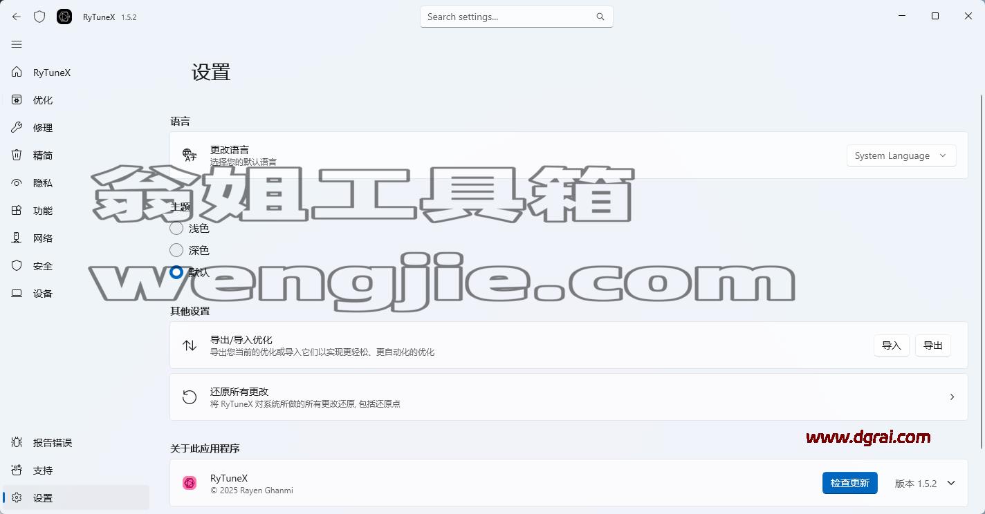Click the 功能 grid icon in sidebar
The width and height of the screenshot is (985, 514).
(x=17, y=210)
